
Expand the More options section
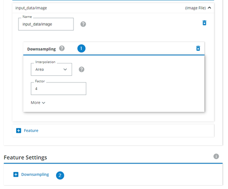coord(38,103)
